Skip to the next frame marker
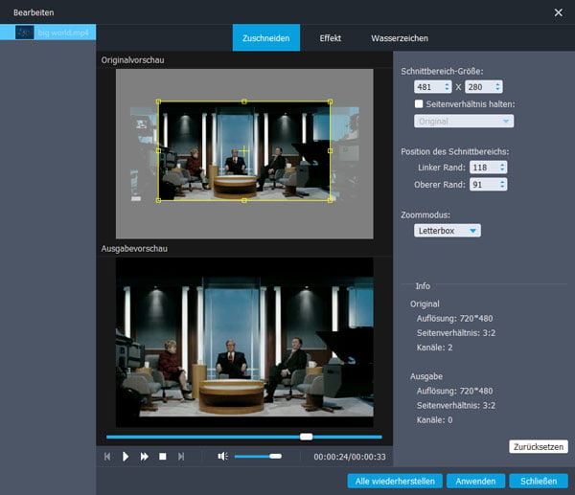 pyautogui.click(x=181, y=457)
